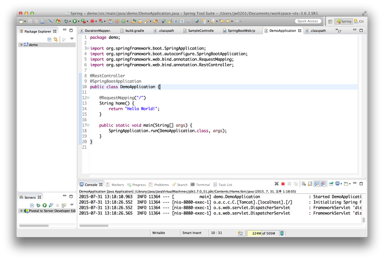Image resolution: width=384 pixels, height=260 pixels.
Task: Expand the Pivotal tc Server entry
Action: (21, 211)
